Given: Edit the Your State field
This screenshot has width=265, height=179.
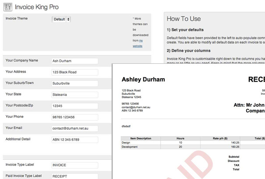Looking at the screenshot, I should pyautogui.click(x=75, y=95).
